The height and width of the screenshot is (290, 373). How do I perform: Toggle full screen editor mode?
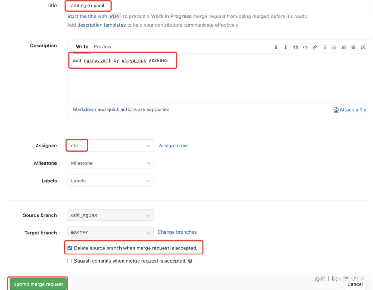363,47
